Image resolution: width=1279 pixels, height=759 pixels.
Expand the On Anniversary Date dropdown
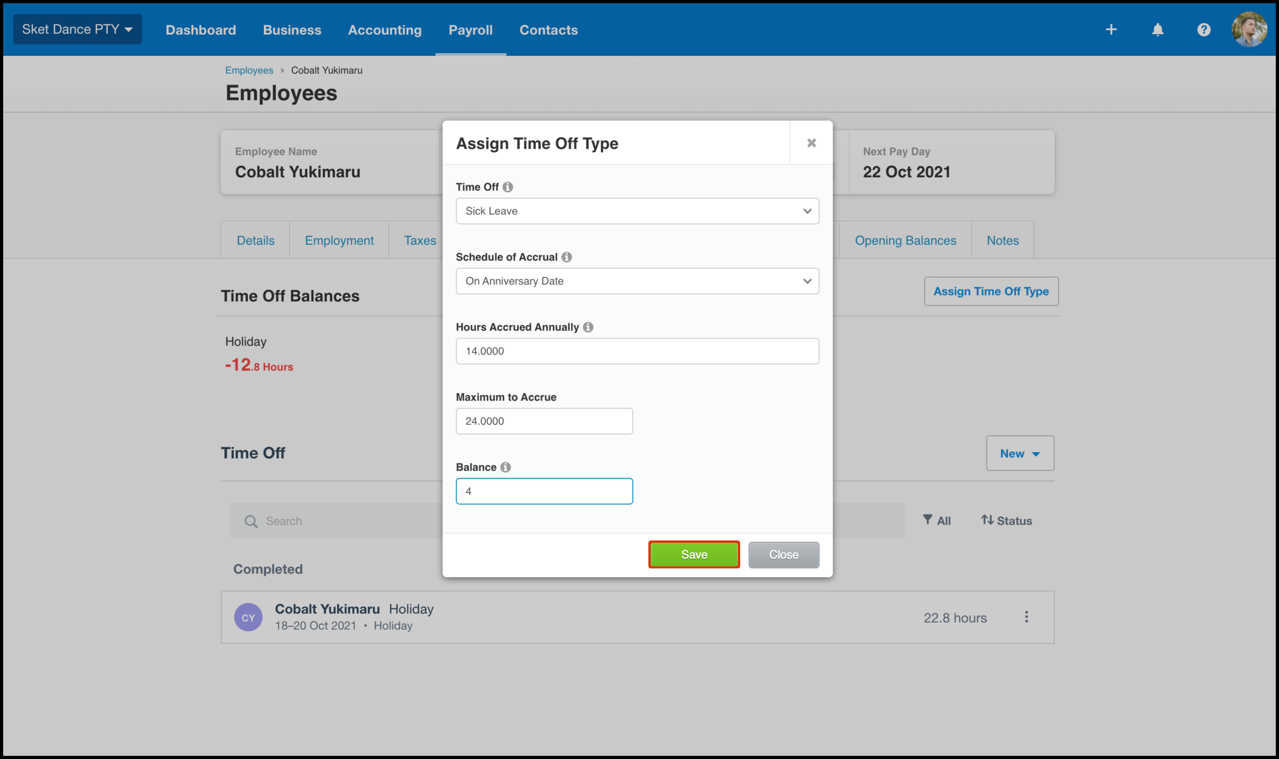pyautogui.click(x=637, y=282)
